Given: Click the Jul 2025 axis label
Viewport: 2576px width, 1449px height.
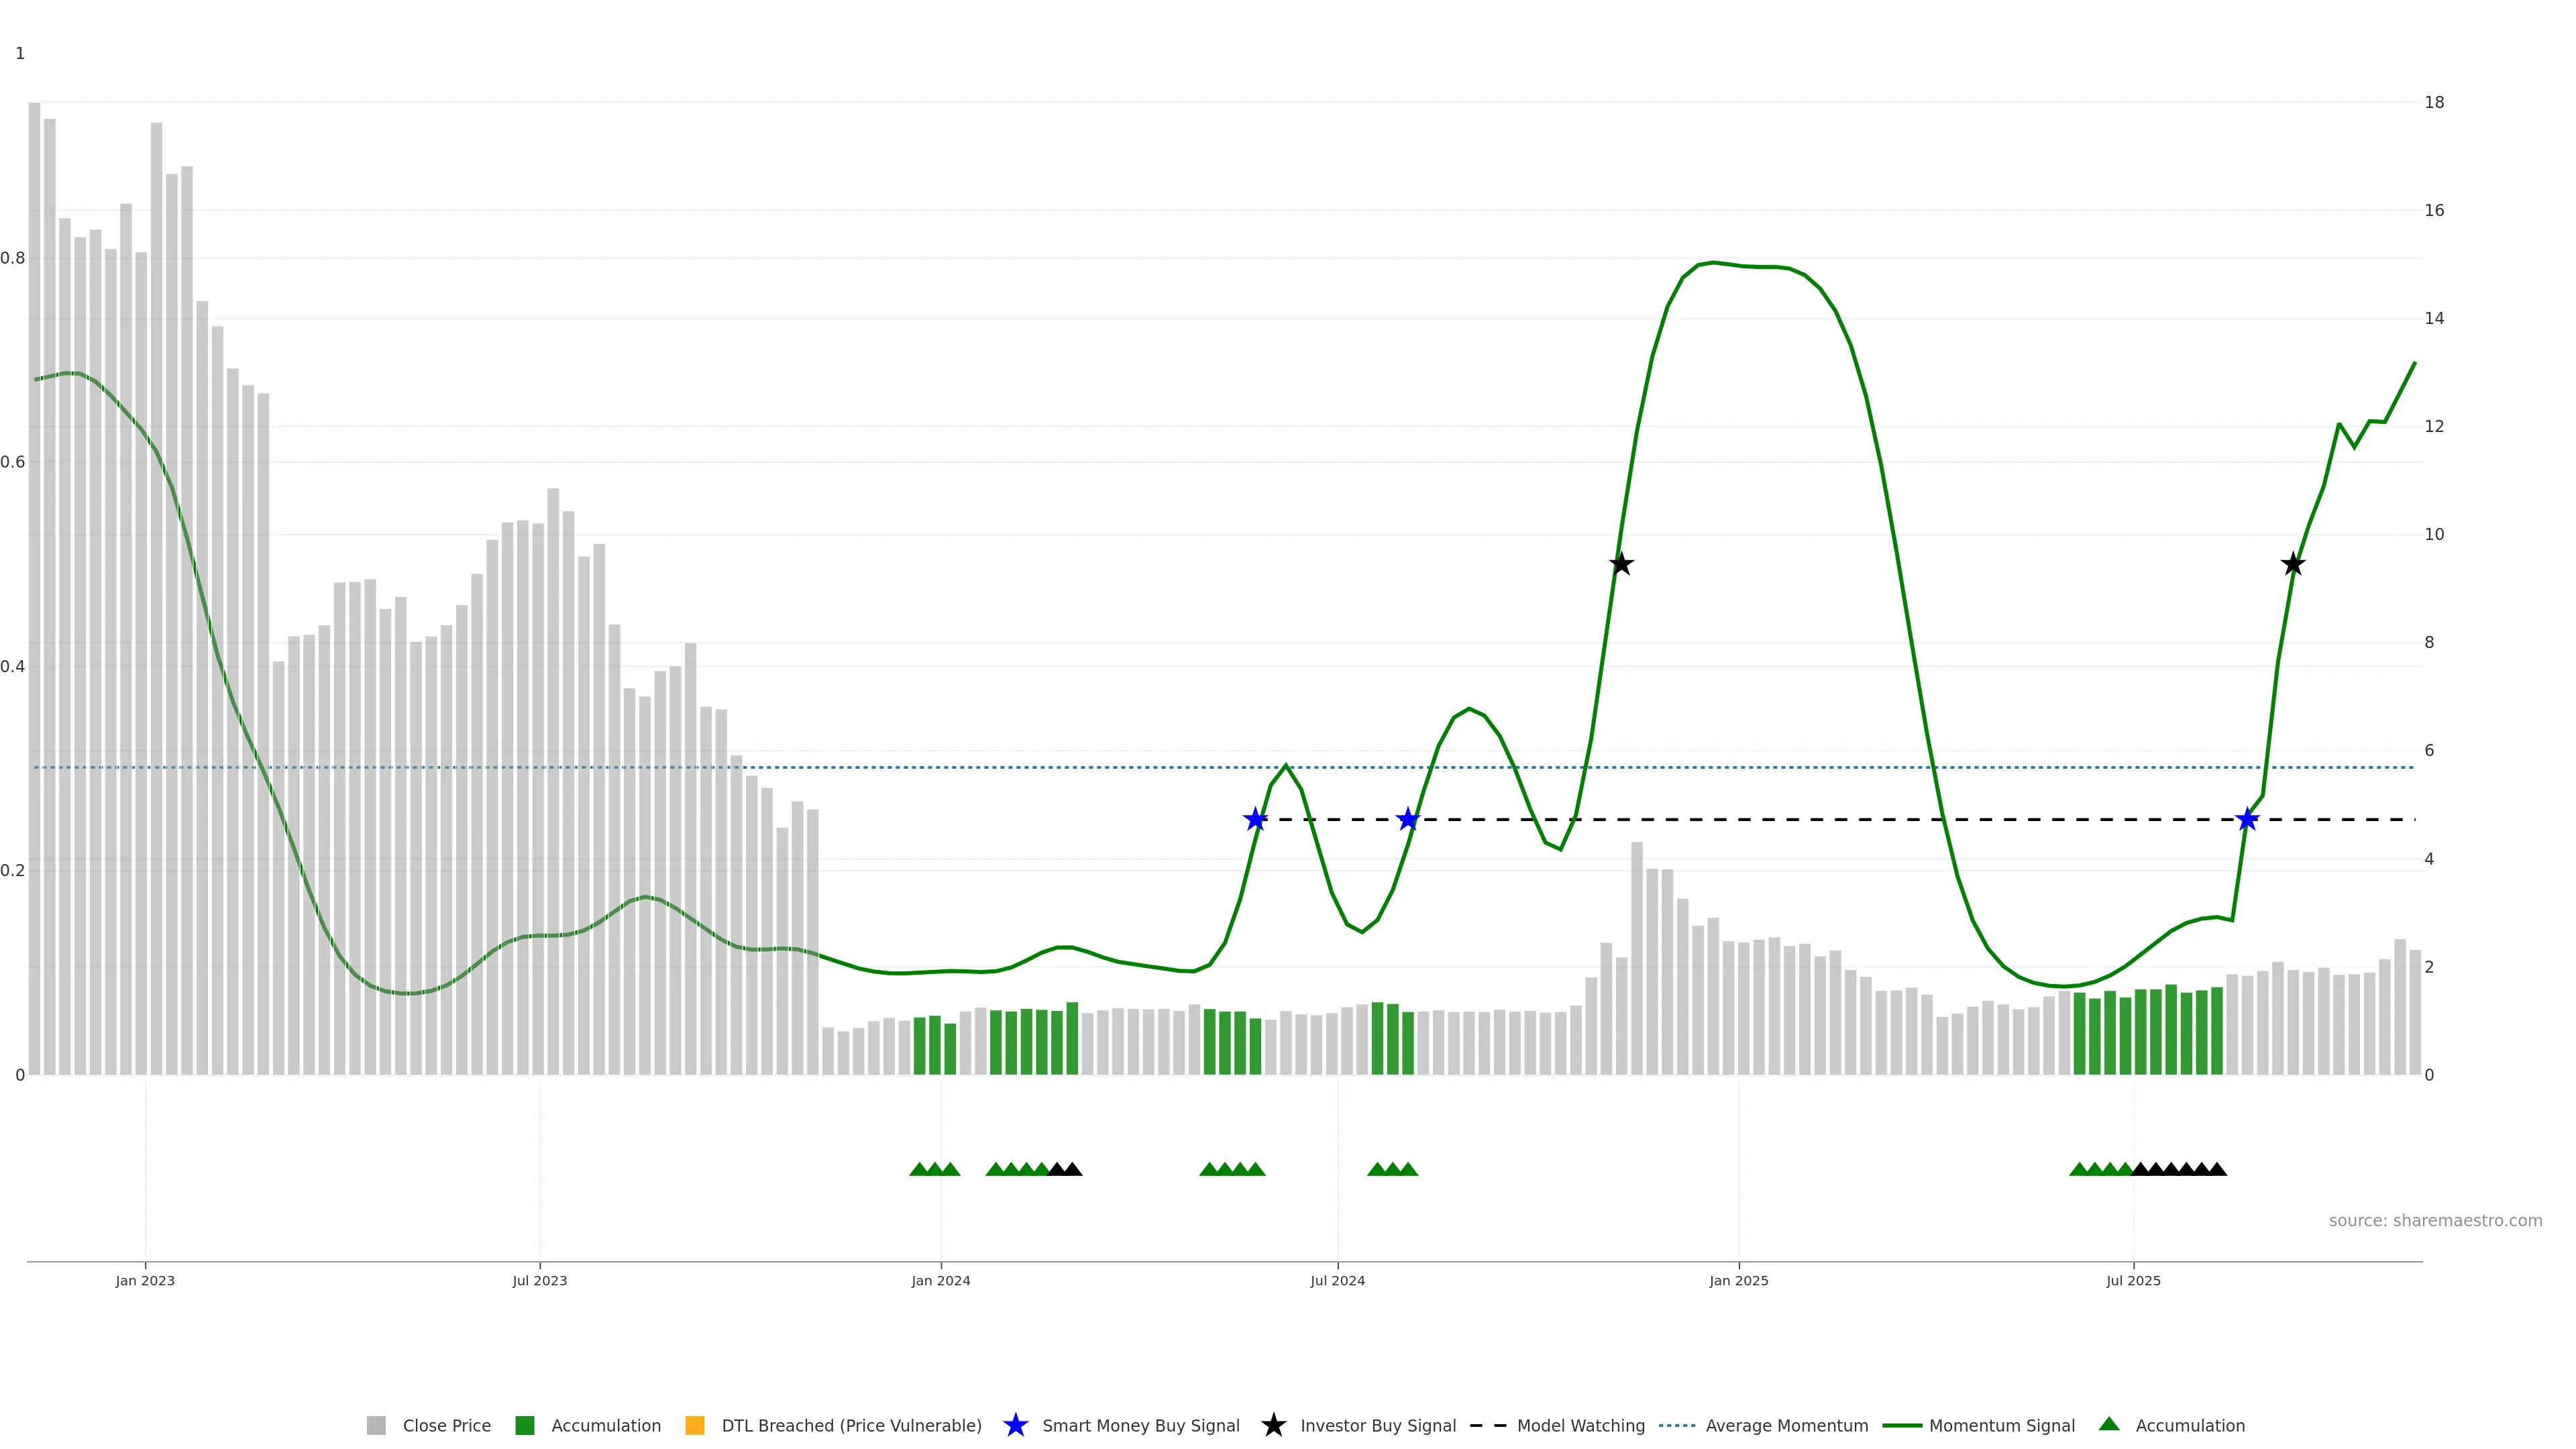Looking at the screenshot, I should pyautogui.click(x=2133, y=1281).
